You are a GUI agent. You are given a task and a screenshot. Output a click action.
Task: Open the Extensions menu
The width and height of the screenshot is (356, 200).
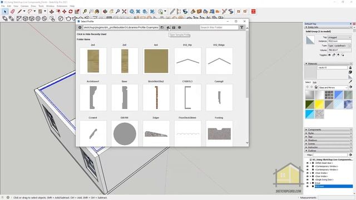pyautogui.click(x=62, y=6)
